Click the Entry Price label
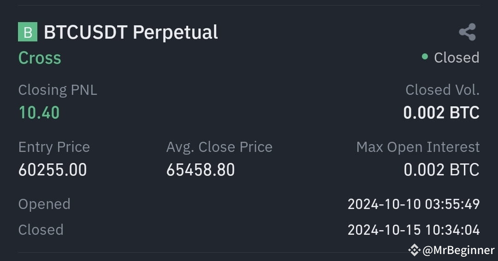Screen dimensions: 498x261 (54, 147)
